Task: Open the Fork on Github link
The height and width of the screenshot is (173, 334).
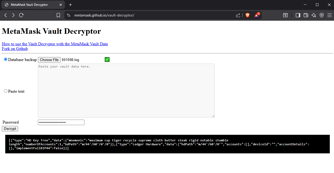Action: [x=15, y=49]
